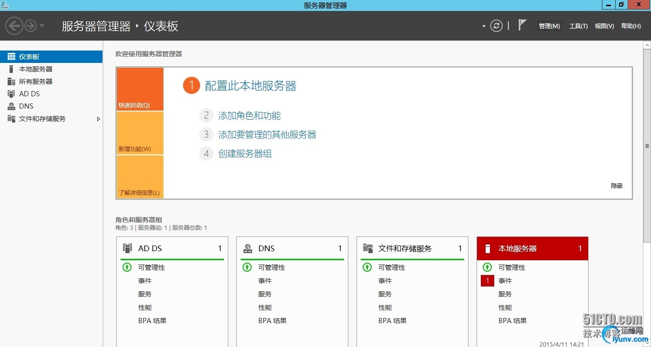
Task: Click red event count badge in 本地服务器 tile
Action: click(x=488, y=281)
